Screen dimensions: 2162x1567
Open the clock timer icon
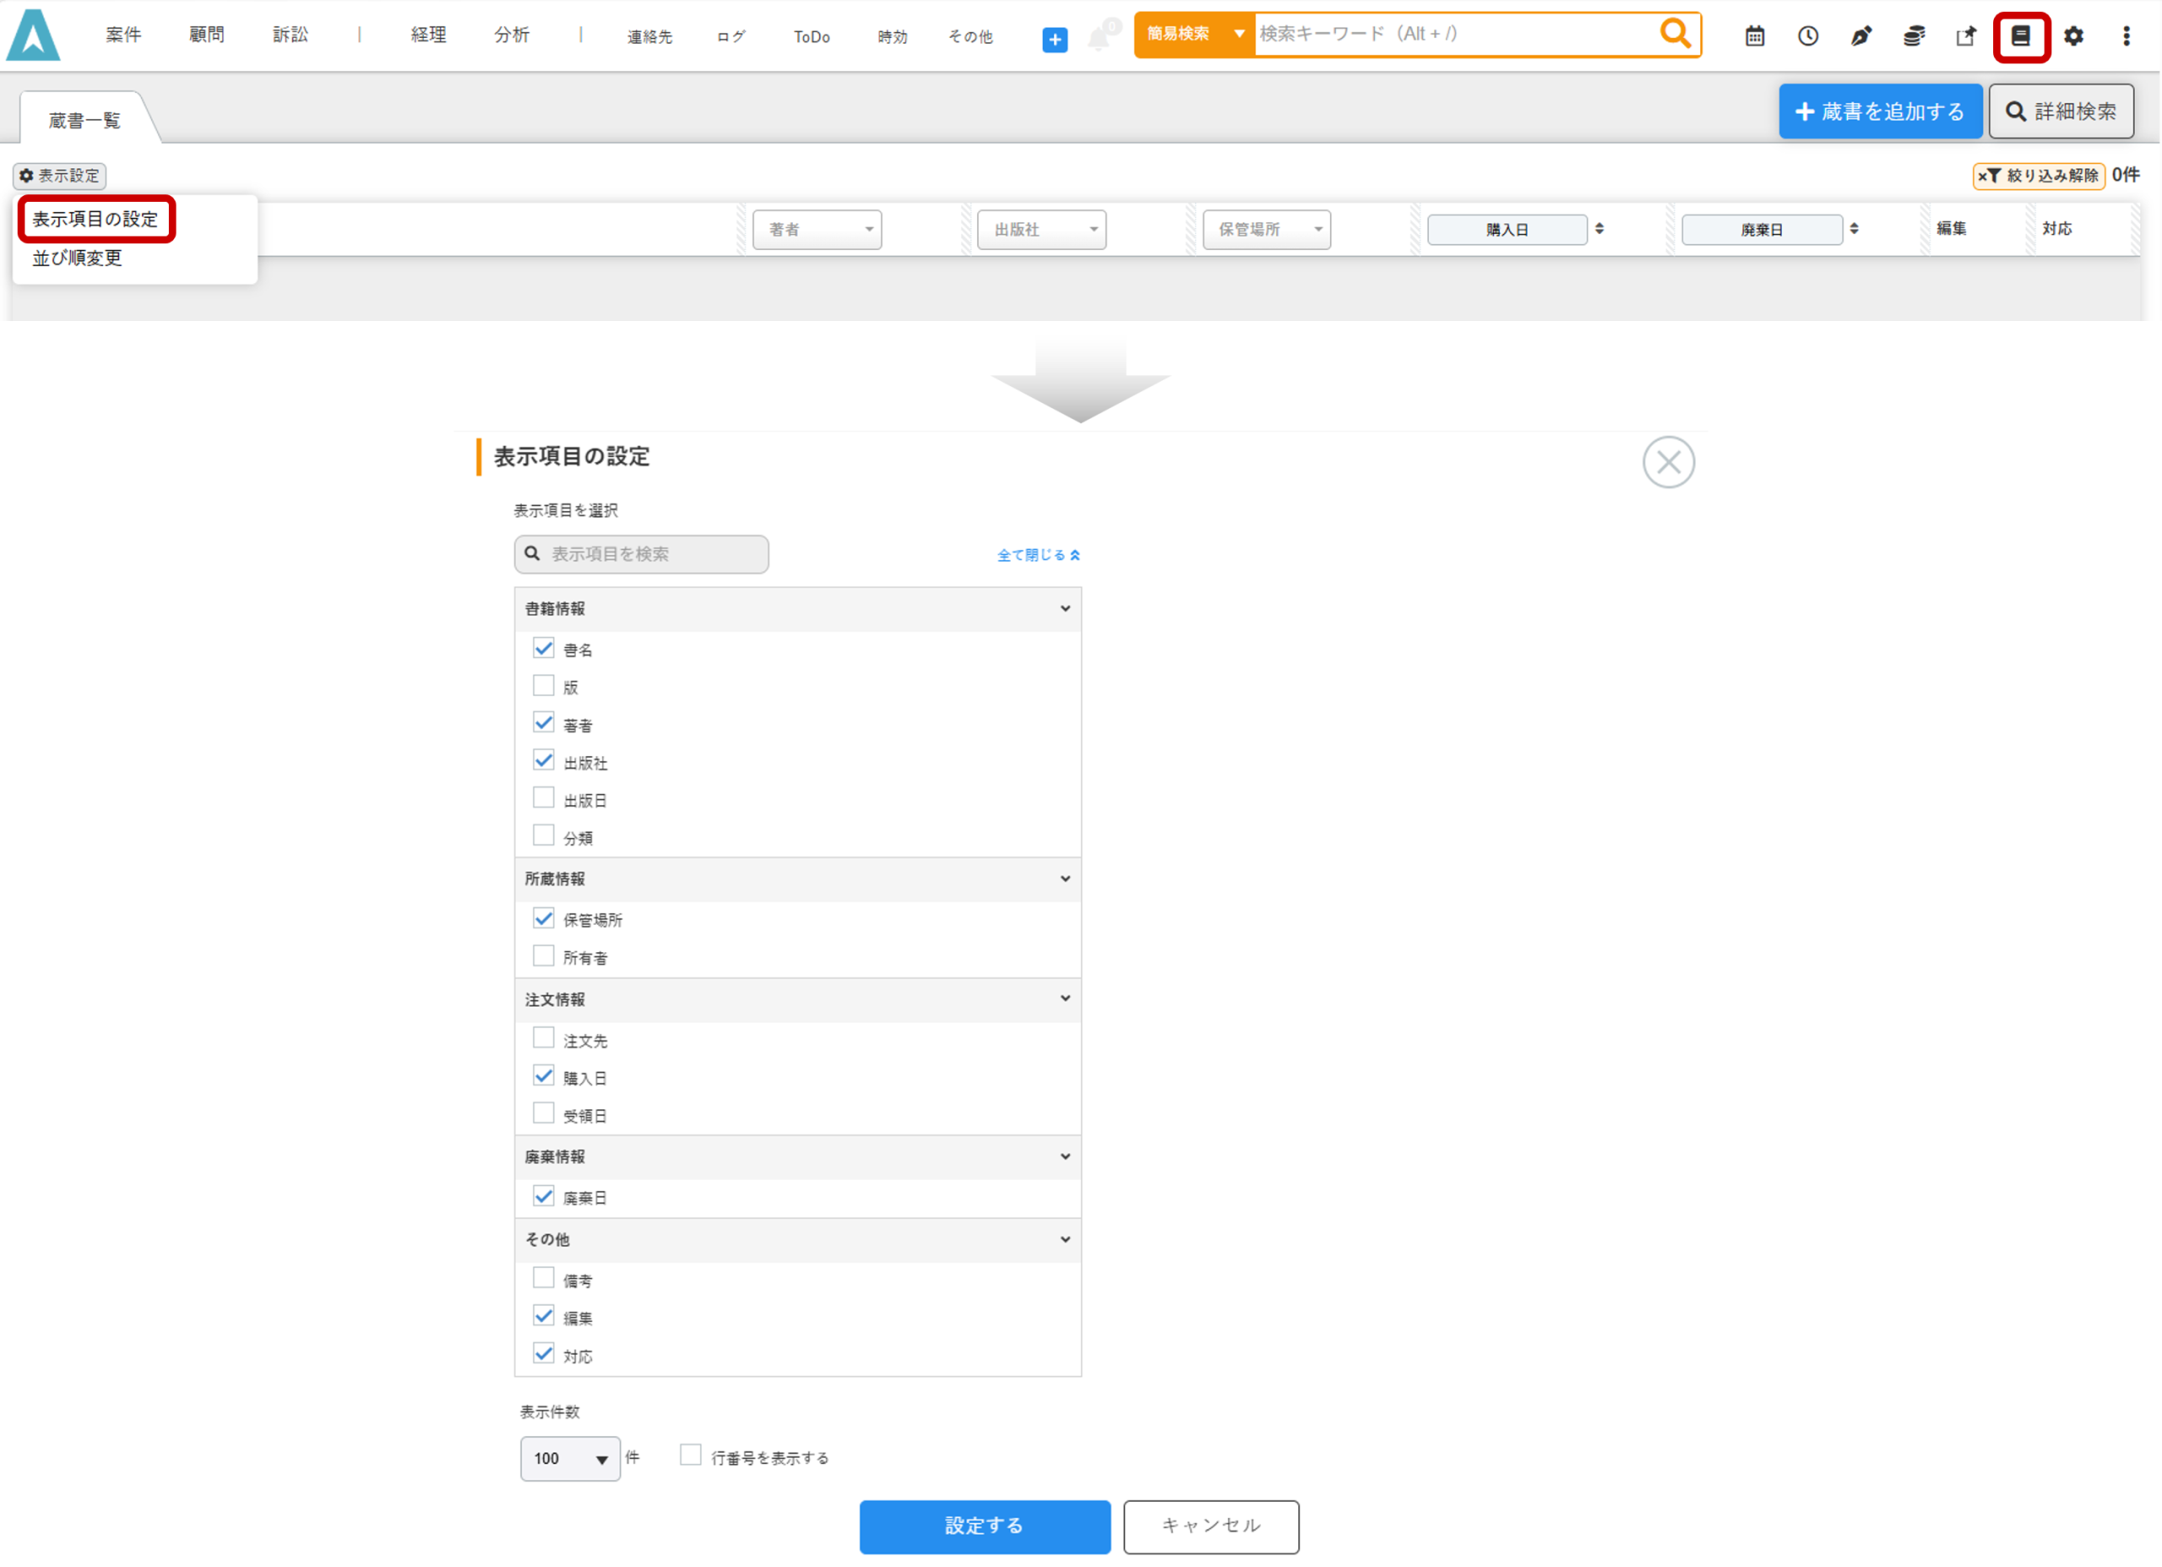(x=1808, y=36)
